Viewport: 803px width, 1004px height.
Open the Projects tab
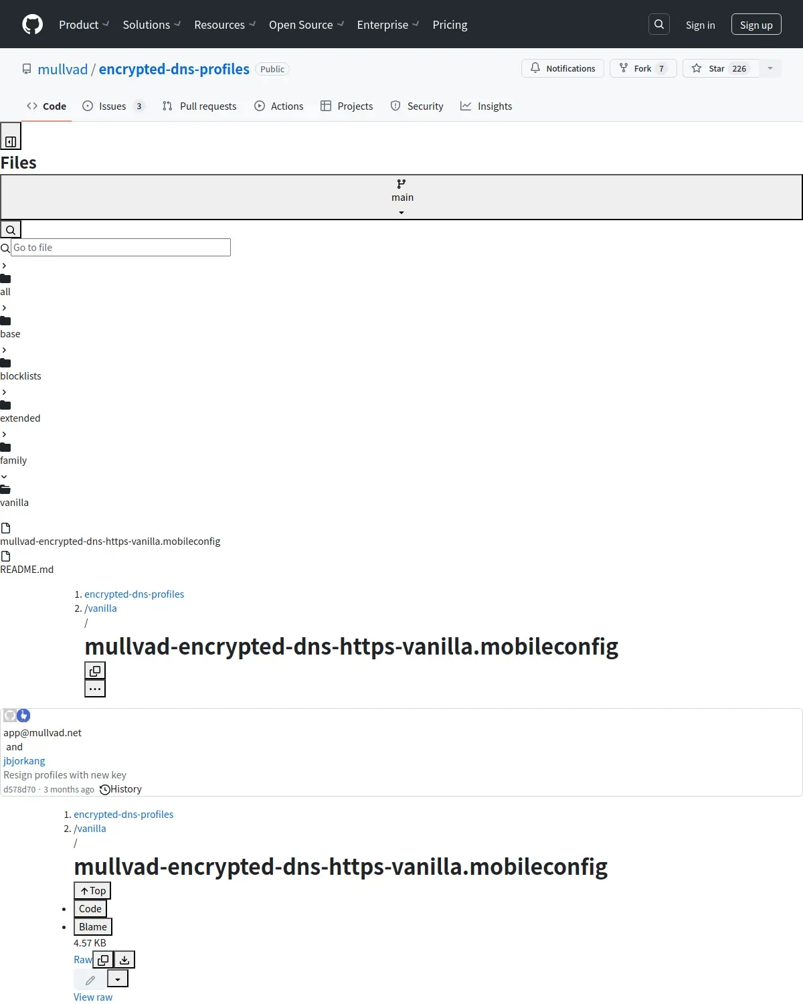[x=347, y=106]
